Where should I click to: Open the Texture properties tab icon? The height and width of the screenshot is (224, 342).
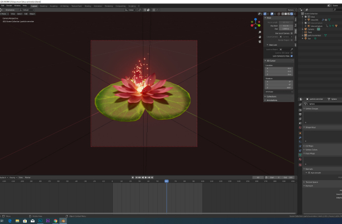pyautogui.click(x=300, y=165)
